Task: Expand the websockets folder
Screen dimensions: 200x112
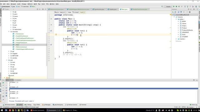Action: [x=11, y=30]
